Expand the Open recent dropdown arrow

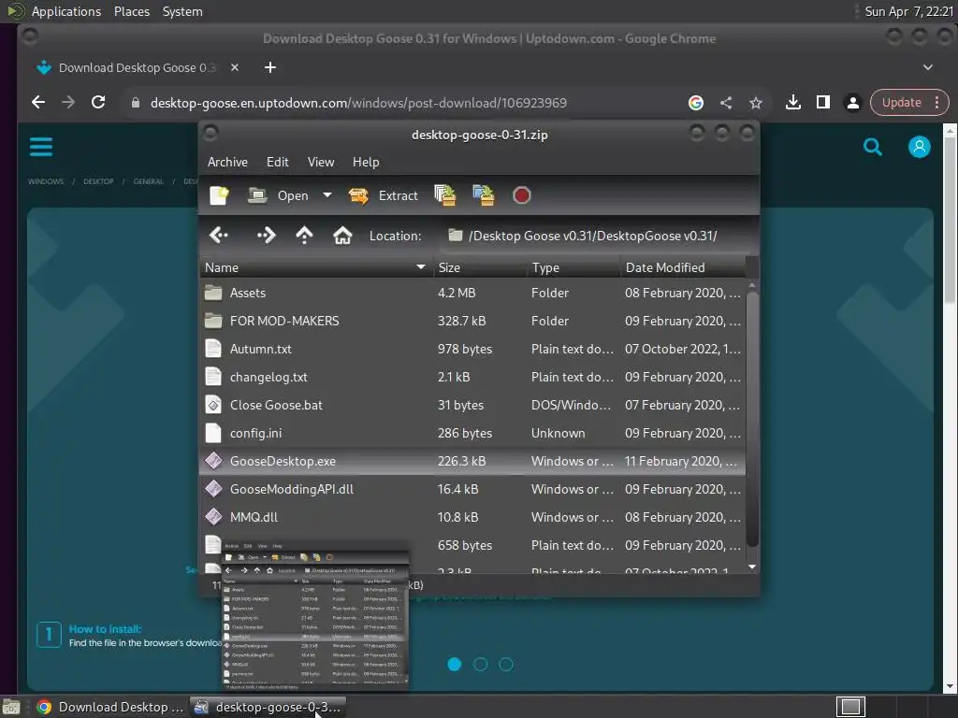(327, 195)
